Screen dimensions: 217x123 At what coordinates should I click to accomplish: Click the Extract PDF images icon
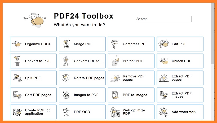[x=164, y=95]
